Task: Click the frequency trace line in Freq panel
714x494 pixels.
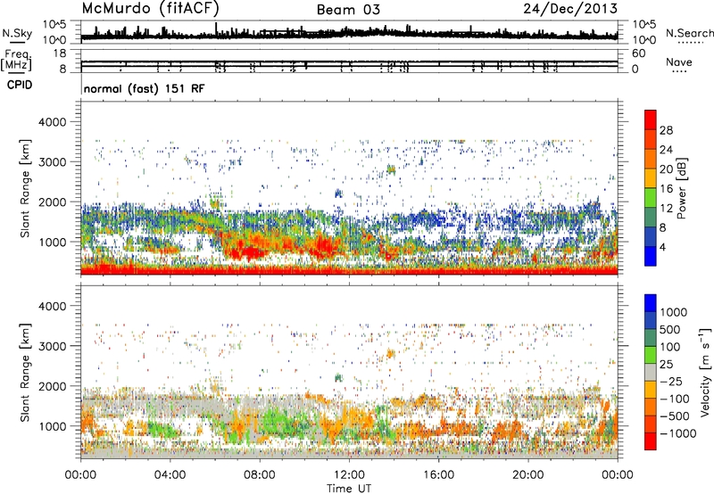Action: coord(349,62)
